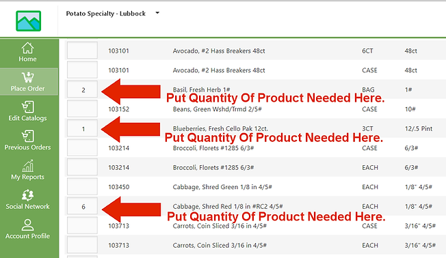View My Reports chart icon
The width and height of the screenshot is (446, 258).
click(27, 166)
